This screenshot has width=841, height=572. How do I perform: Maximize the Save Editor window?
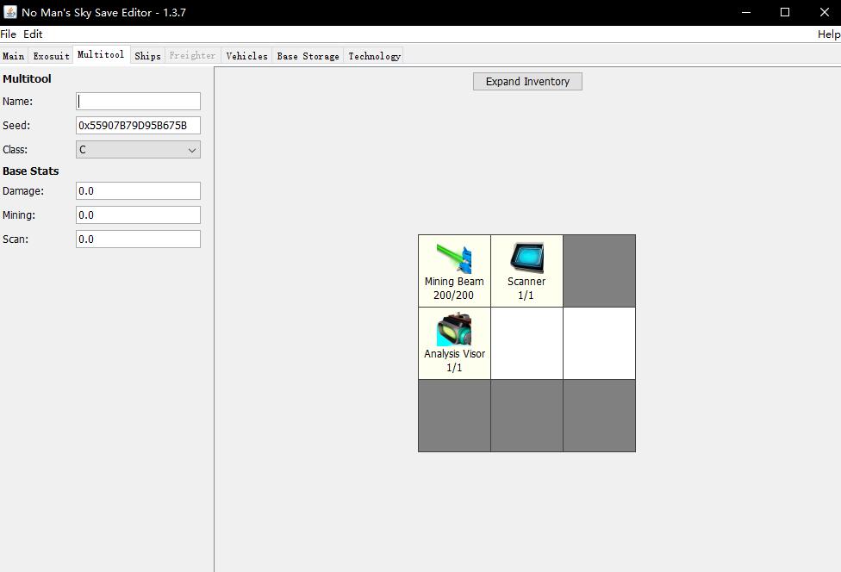pos(785,12)
